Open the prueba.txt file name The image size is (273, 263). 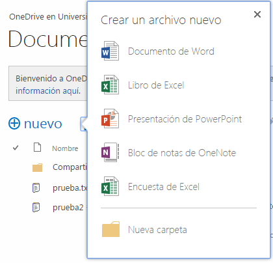coord(70,188)
